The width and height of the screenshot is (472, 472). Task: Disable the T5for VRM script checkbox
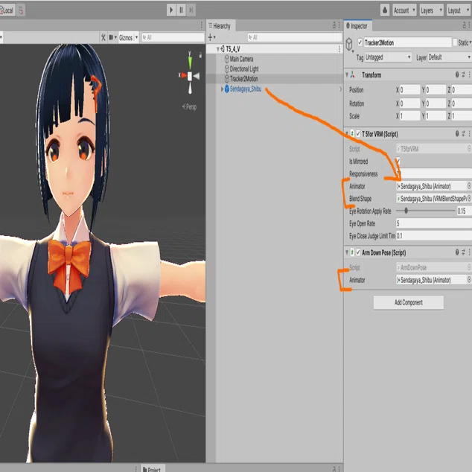pyautogui.click(x=358, y=134)
